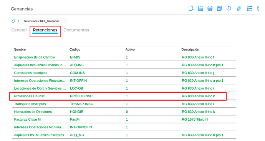Click description RG 830 Anexo II-inc f
This screenshot has width=265, height=141.
tap(198, 57)
